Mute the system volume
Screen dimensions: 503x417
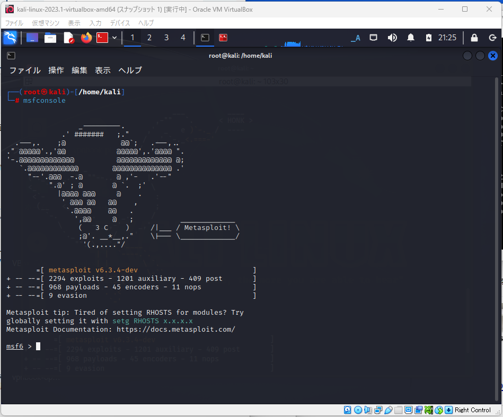tap(392, 38)
